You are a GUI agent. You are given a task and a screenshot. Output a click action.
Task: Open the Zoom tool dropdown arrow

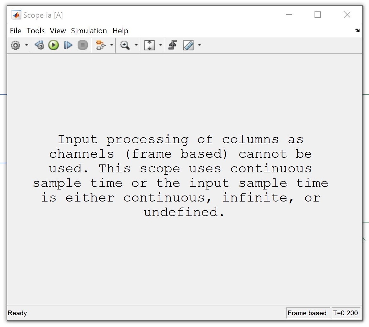136,45
